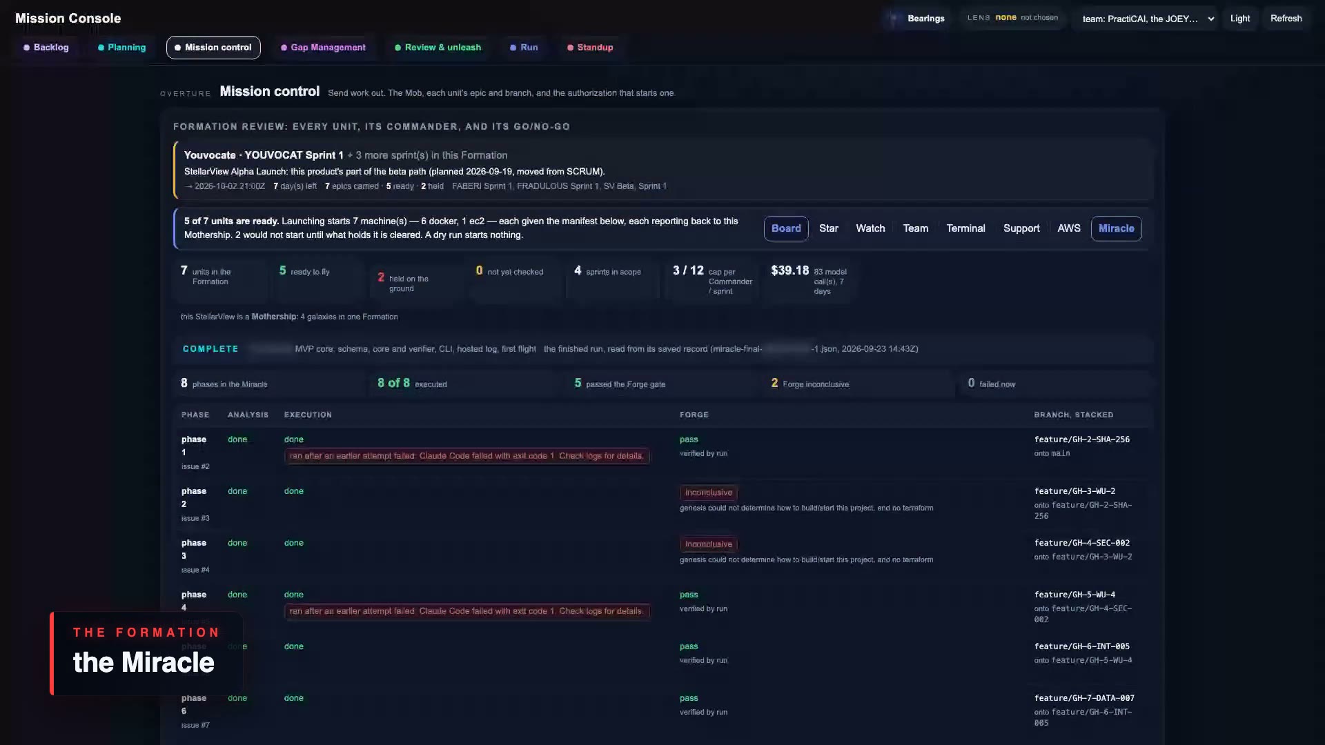Select the Miracle view
Viewport: 1325px width, 745px height.
click(x=1116, y=228)
